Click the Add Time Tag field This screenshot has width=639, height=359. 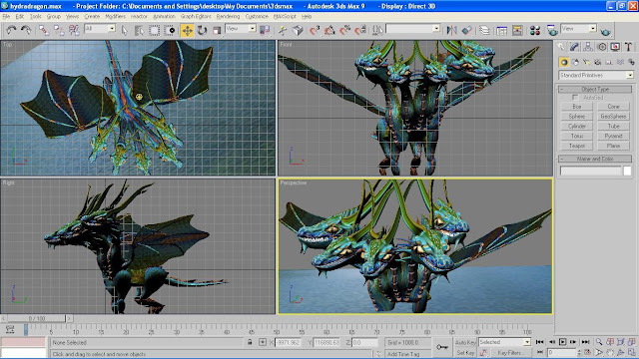coord(408,354)
